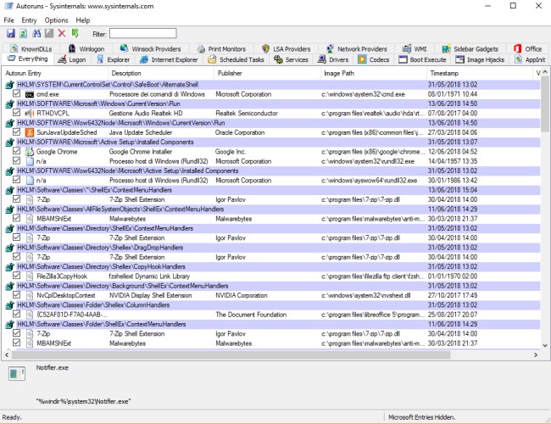This screenshot has height=424, width=551.
Task: Click the registry icon beside SafeBoot AlternateShell key
Action: (x=10, y=85)
